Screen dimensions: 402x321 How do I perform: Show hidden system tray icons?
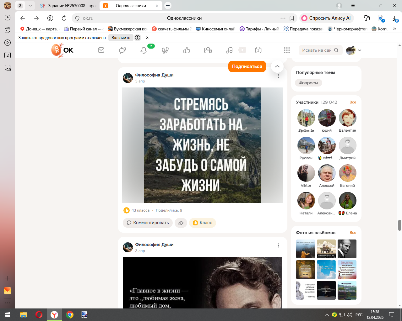[x=327, y=315]
